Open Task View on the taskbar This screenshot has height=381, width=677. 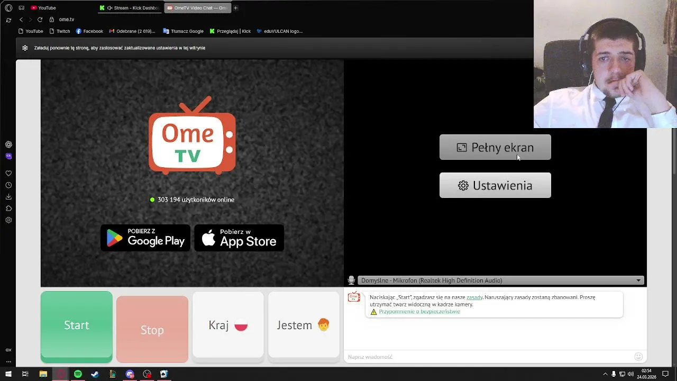pos(25,374)
